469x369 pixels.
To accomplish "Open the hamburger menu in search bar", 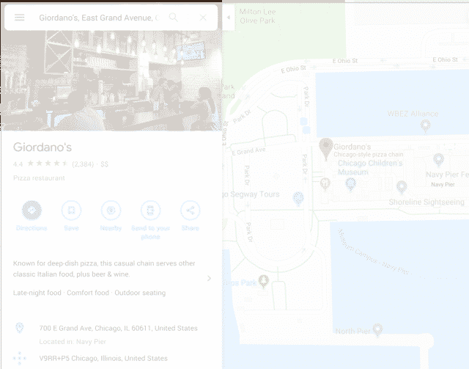I will tap(20, 18).
